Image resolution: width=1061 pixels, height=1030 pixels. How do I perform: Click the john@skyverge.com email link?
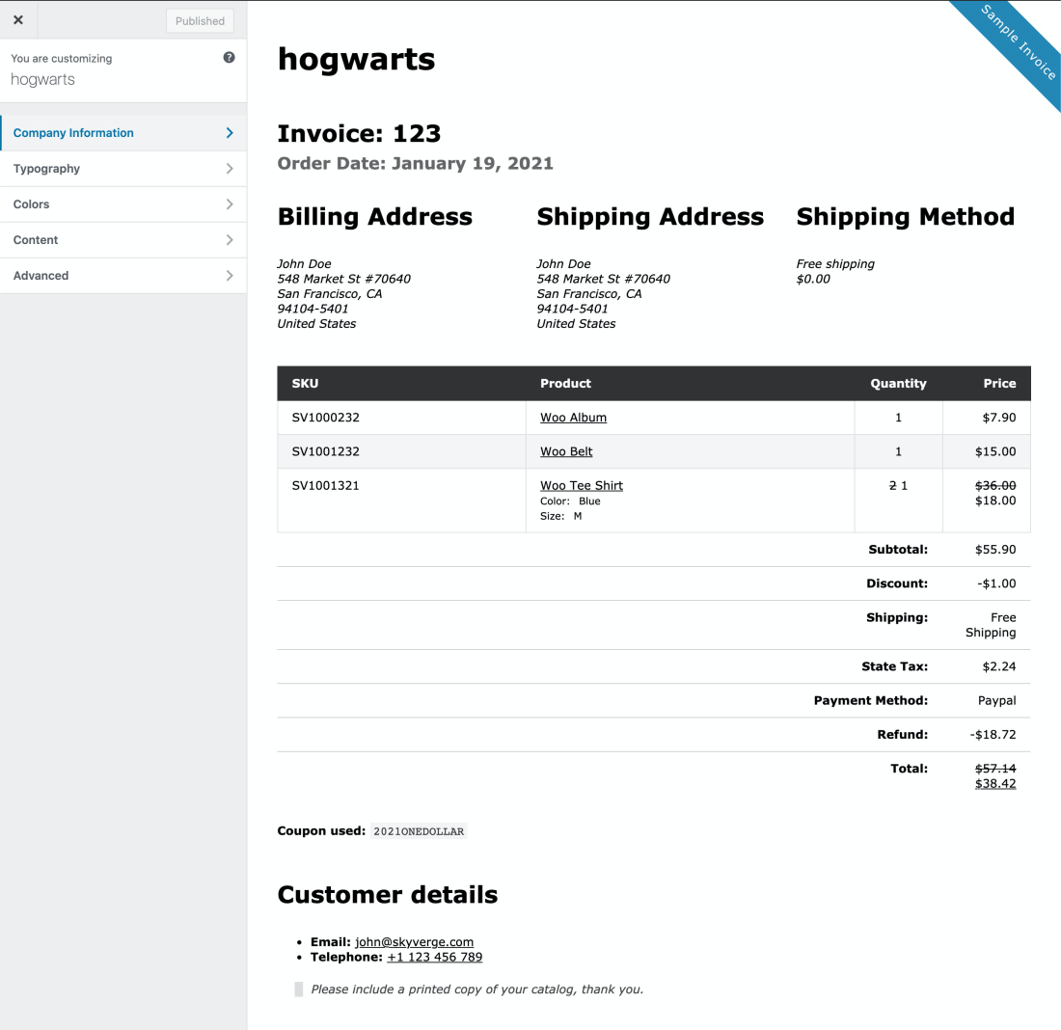[x=413, y=942]
